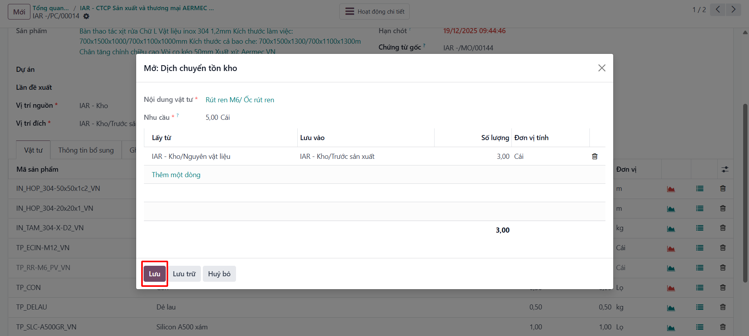Open detail list for IN_HOP_304-50x50x1c2_VN row
This screenshot has width=749, height=336.
point(700,188)
